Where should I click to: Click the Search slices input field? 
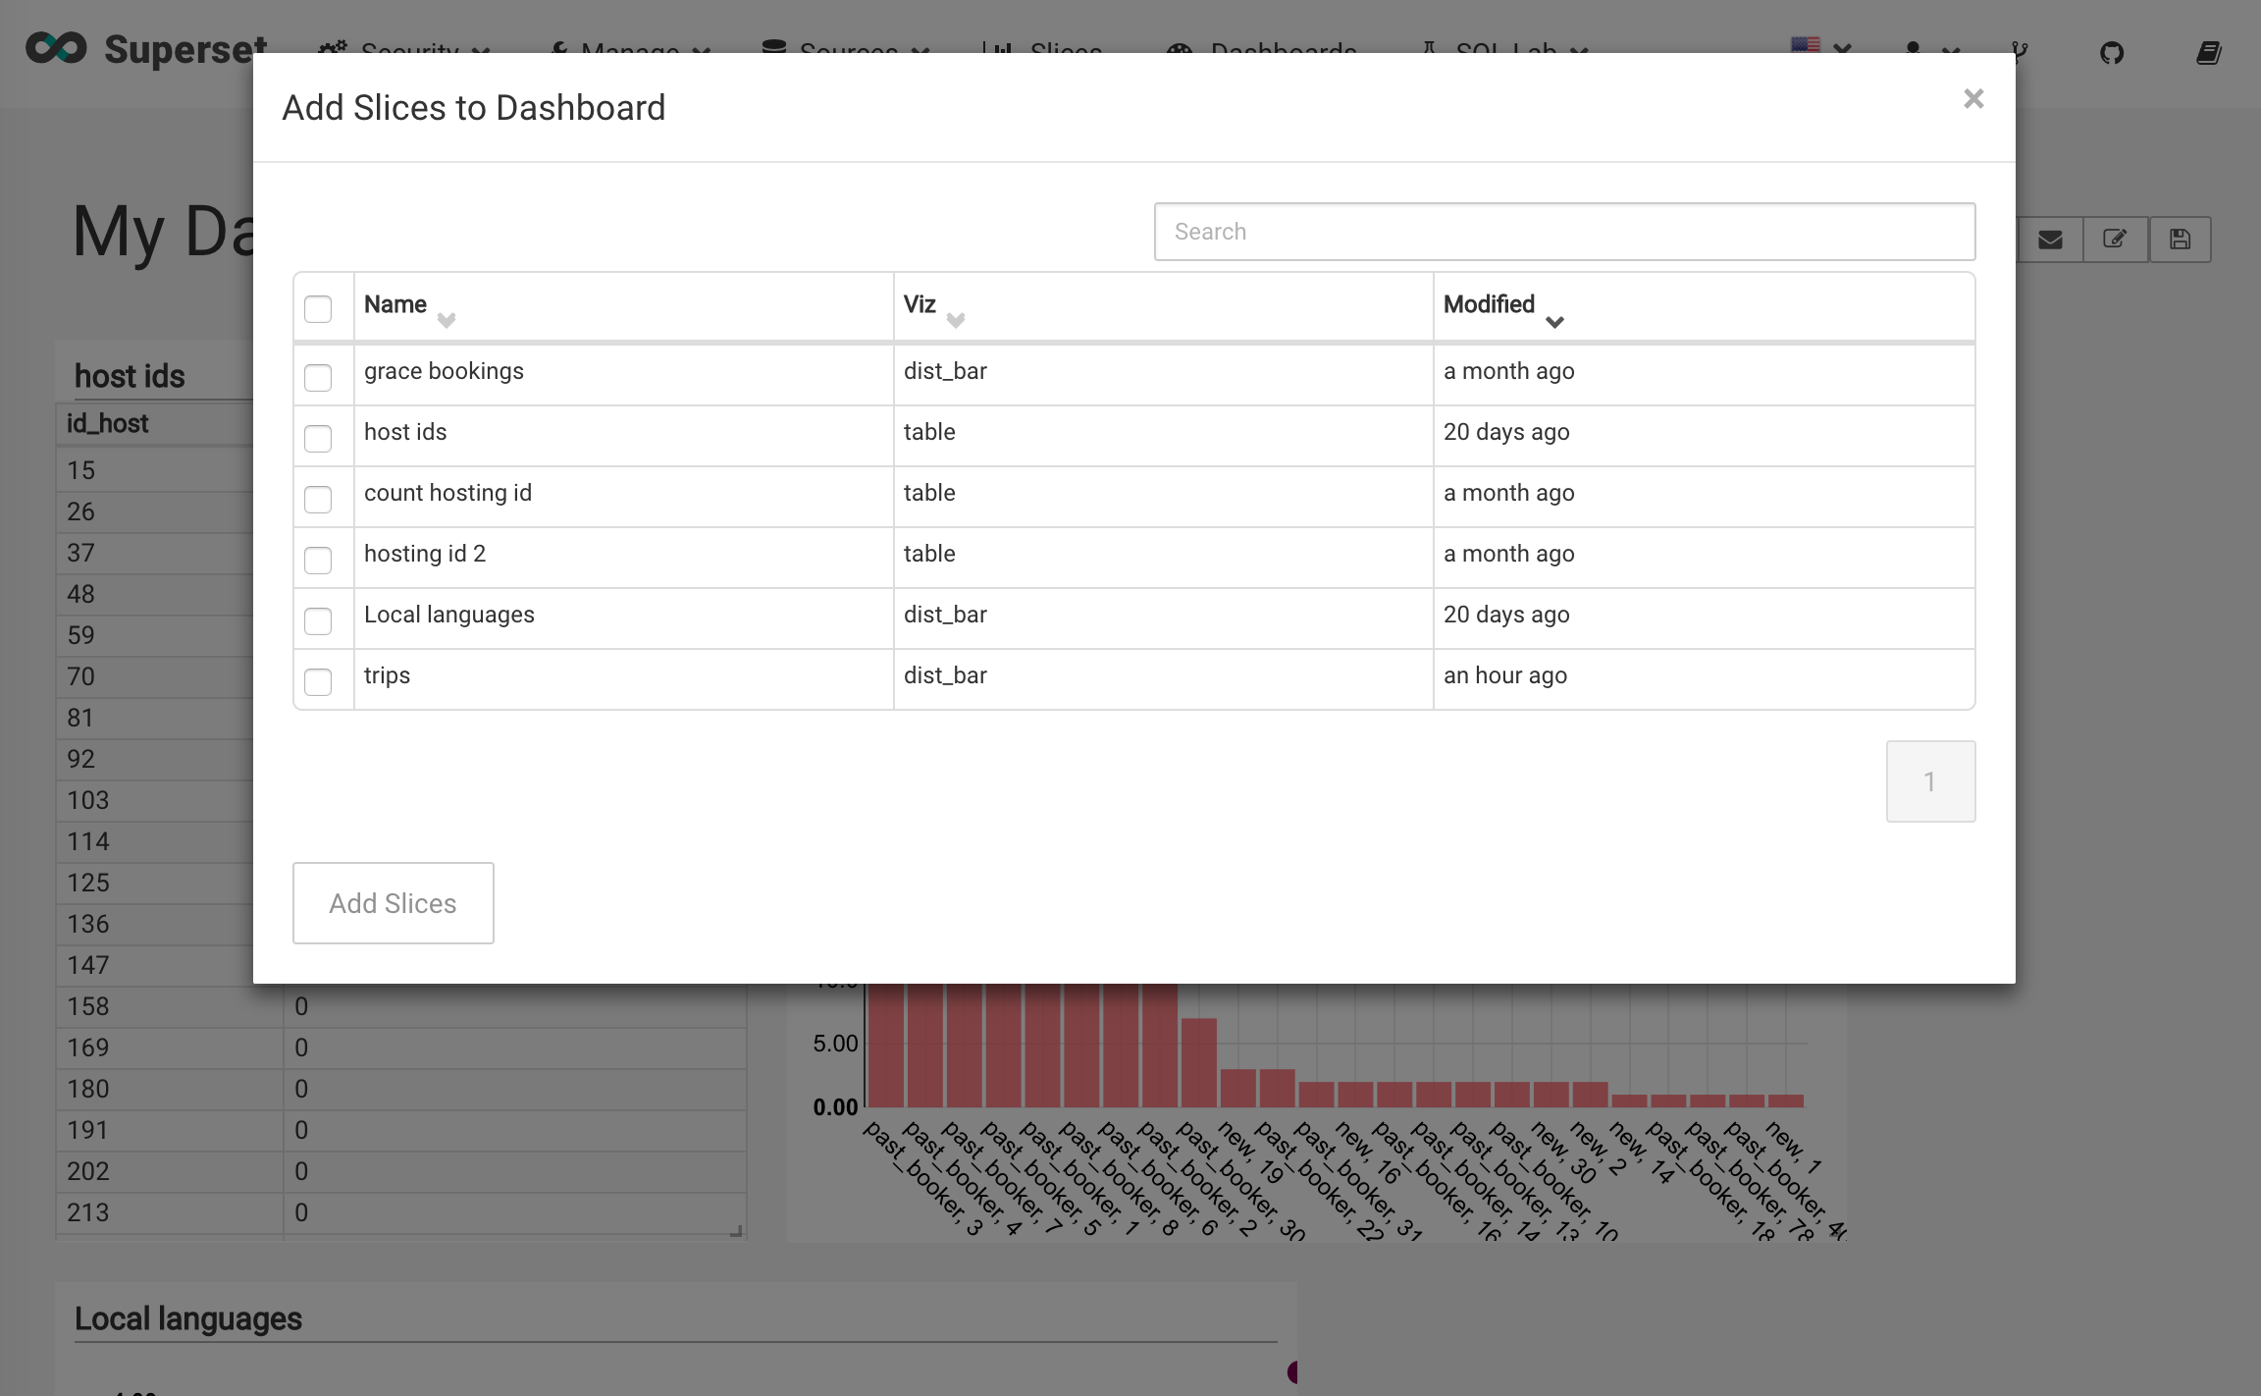(x=1565, y=232)
